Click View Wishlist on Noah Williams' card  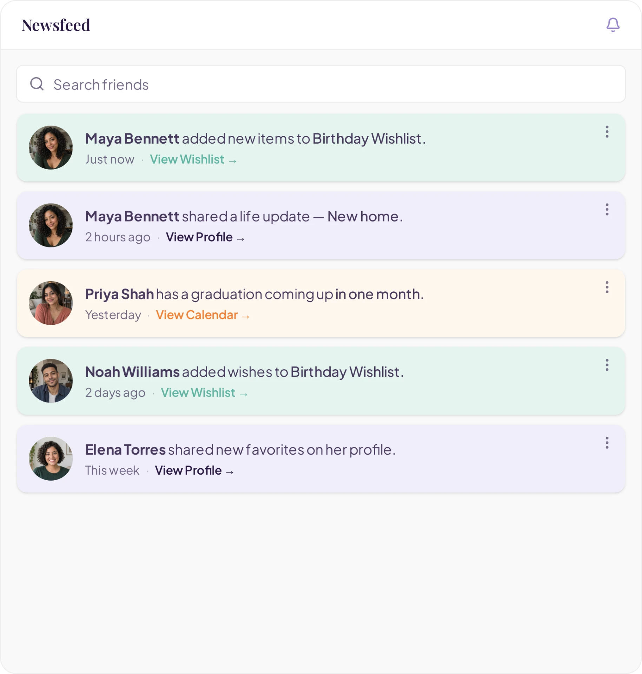(204, 393)
